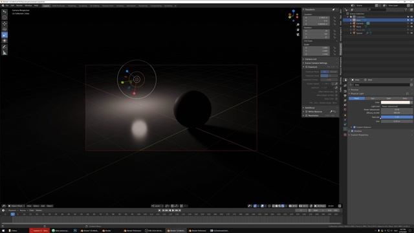Toggle visibility of the Collection row

click(411, 17)
